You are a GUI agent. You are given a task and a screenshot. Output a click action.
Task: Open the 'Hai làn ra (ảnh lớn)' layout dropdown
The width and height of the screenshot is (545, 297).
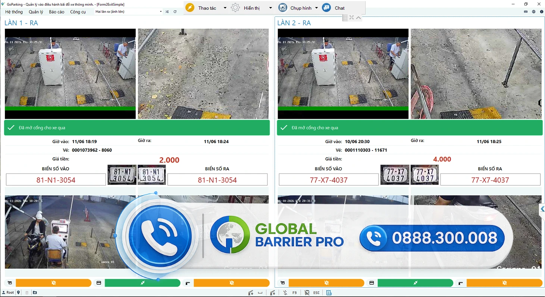pos(128,12)
